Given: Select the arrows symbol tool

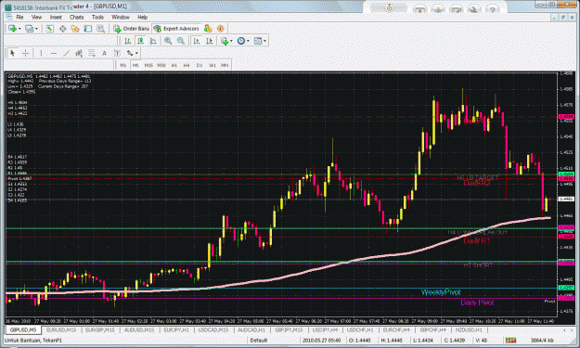Looking at the screenshot, I should tap(130, 53).
